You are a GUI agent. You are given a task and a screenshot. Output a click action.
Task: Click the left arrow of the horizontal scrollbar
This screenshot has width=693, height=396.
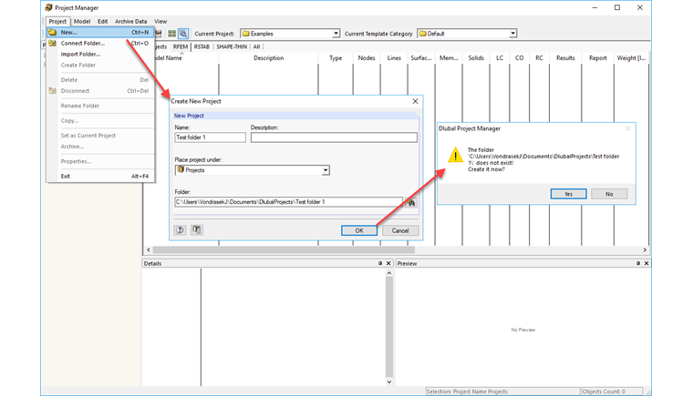point(149,249)
